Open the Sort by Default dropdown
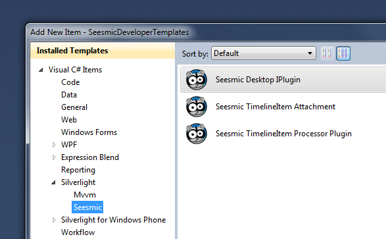 pos(264,53)
